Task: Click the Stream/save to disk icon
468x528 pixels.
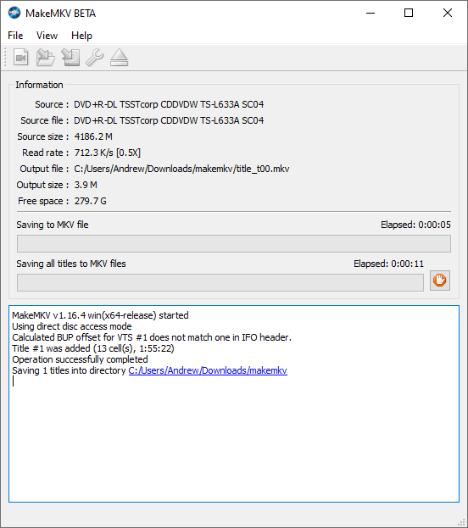Action: 70,58
